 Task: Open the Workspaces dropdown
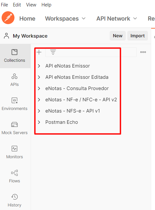point(65,18)
